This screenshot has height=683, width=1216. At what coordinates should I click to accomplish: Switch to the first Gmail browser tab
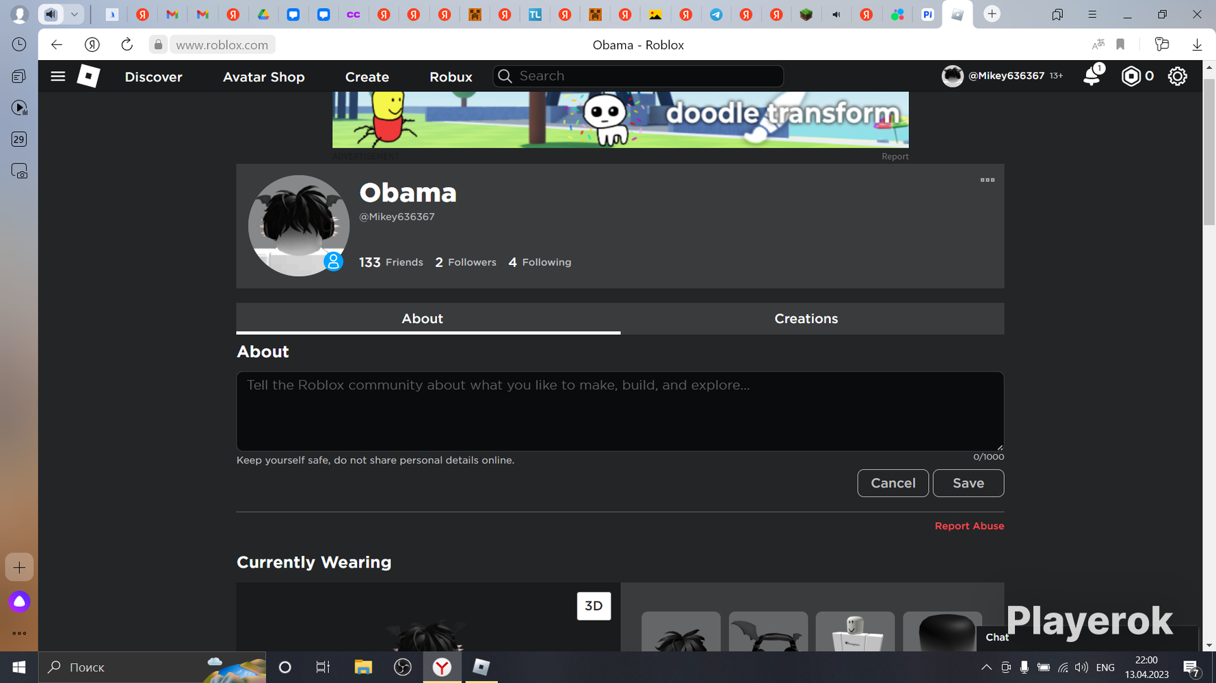click(172, 14)
